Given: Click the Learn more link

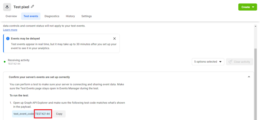Looking at the screenshot, I should tap(10, 30).
